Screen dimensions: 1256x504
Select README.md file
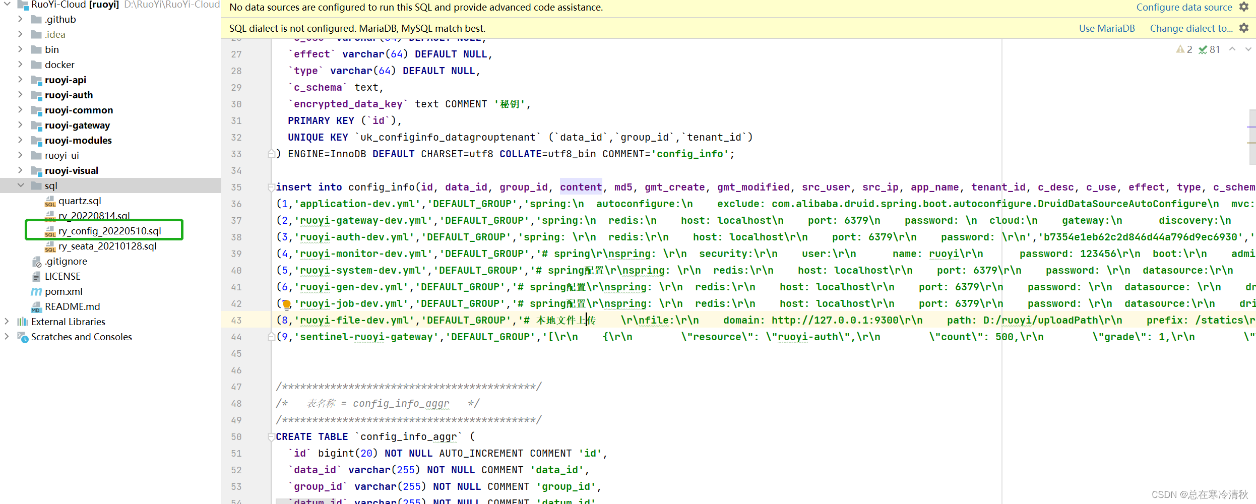click(72, 306)
